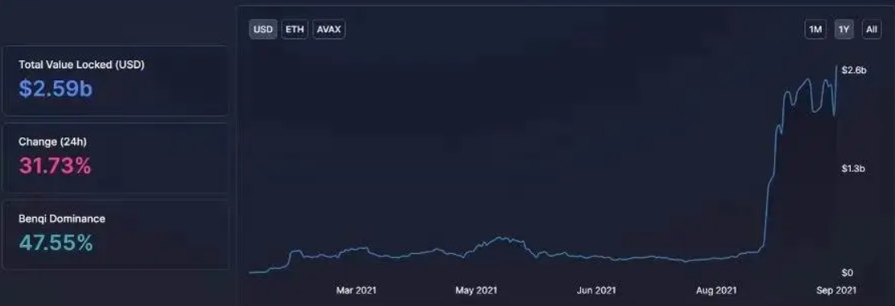Click the 31.73% change figure

[55, 165]
